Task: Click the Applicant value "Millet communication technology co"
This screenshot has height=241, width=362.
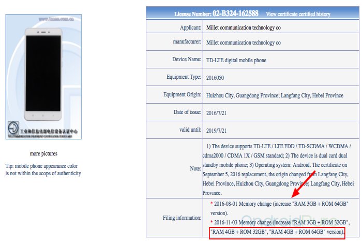Action: (244, 27)
